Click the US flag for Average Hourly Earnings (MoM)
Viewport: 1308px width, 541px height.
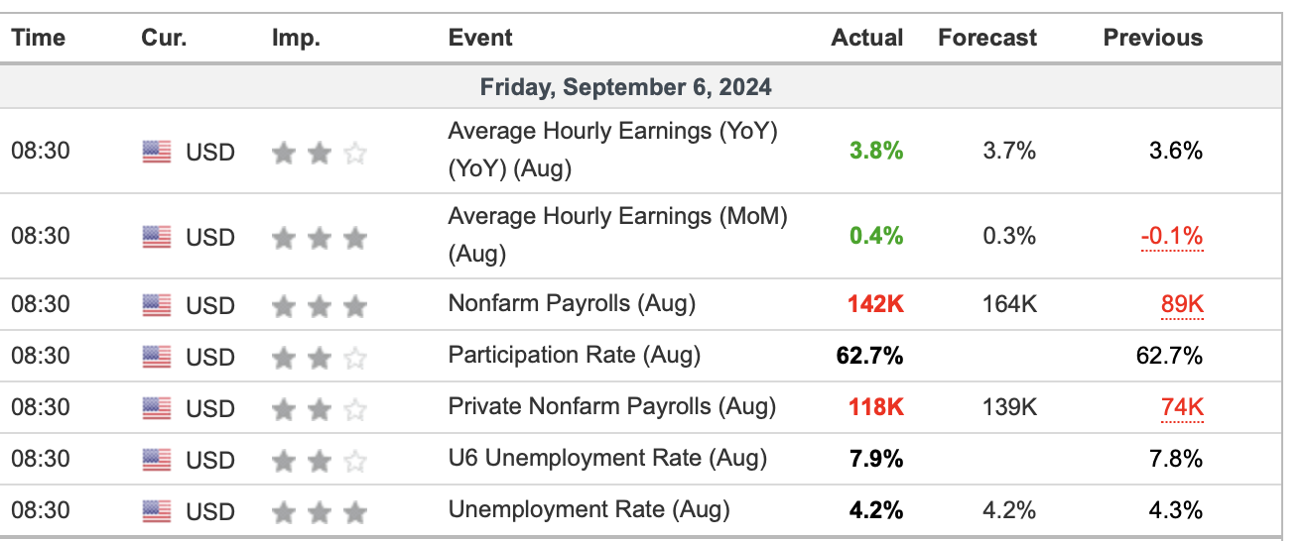pyautogui.click(x=156, y=237)
